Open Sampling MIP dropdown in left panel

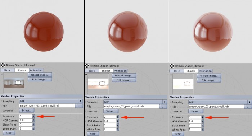[x=51, y=101]
